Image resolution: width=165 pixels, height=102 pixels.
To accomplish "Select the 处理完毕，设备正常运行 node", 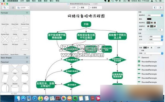I will (x=45, y=85).
